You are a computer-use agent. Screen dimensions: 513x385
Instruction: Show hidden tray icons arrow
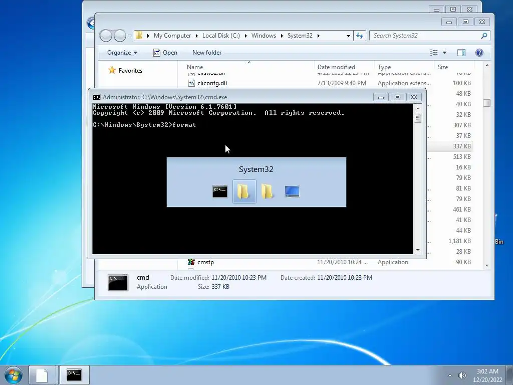[x=450, y=375]
